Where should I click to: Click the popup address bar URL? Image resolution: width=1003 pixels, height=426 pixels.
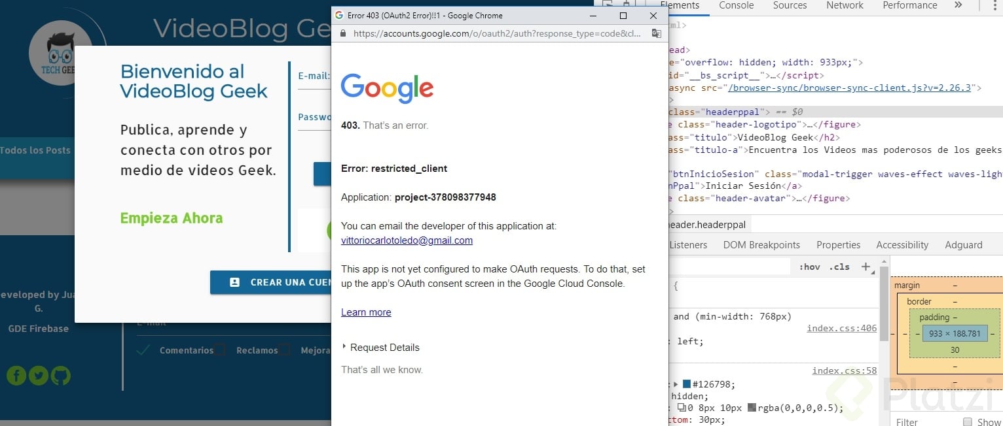[x=497, y=33]
